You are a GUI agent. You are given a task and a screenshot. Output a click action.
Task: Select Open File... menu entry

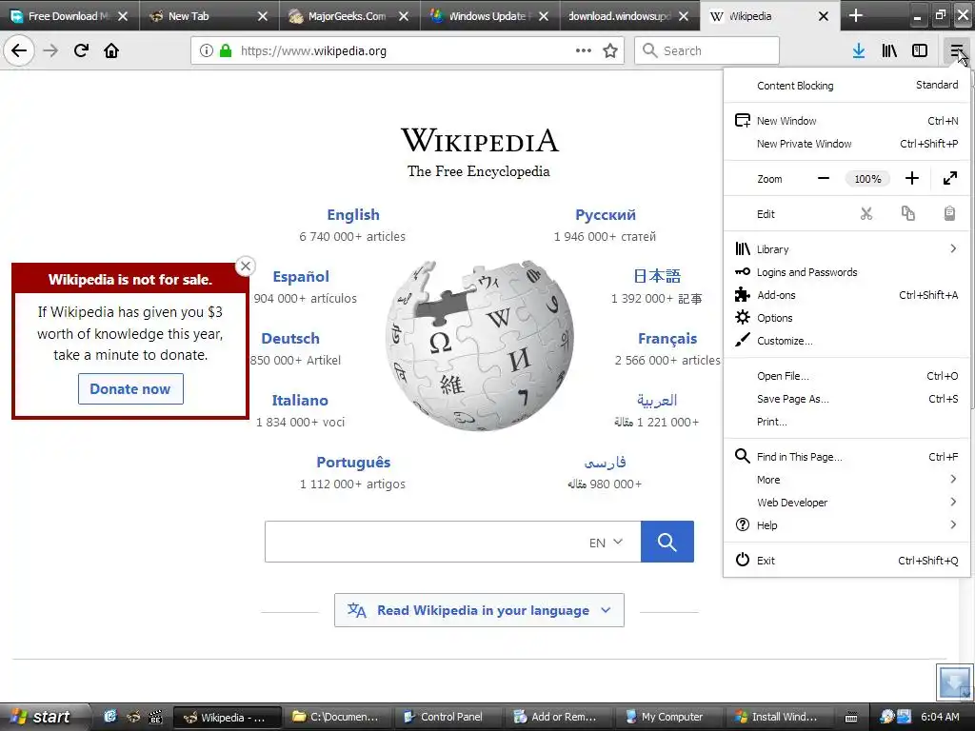(846, 376)
